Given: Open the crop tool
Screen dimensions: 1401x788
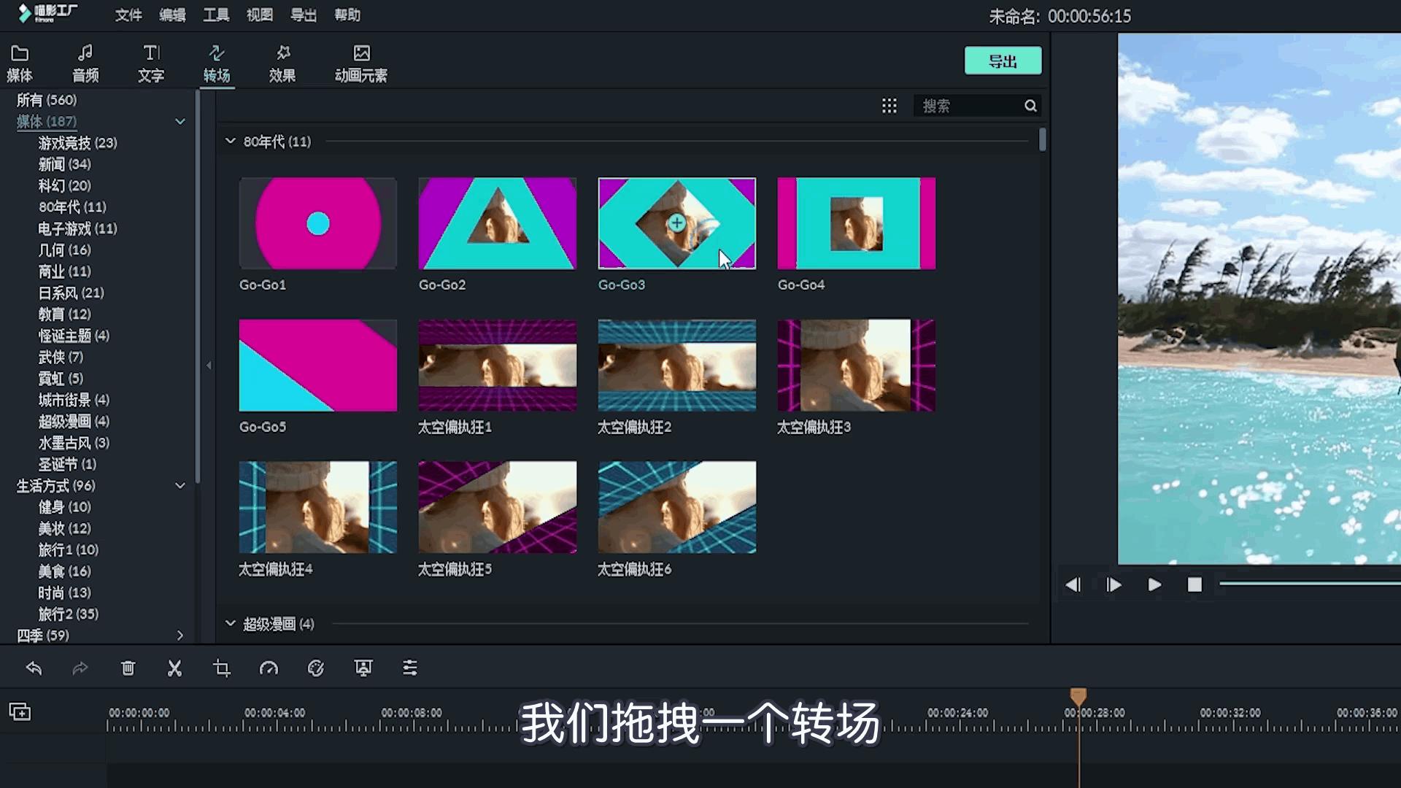Looking at the screenshot, I should coord(222,668).
